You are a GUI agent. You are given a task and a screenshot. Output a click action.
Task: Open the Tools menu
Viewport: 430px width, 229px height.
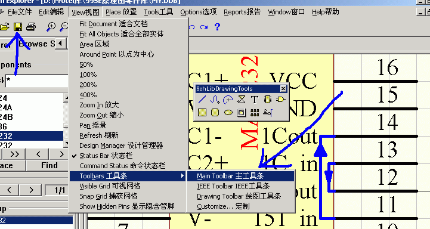coord(159,12)
